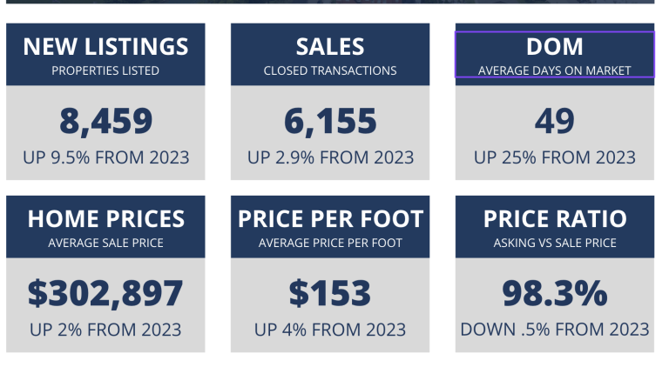
Task: Click 'PROPERTIES LISTED' subtitle
Action: coord(105,70)
